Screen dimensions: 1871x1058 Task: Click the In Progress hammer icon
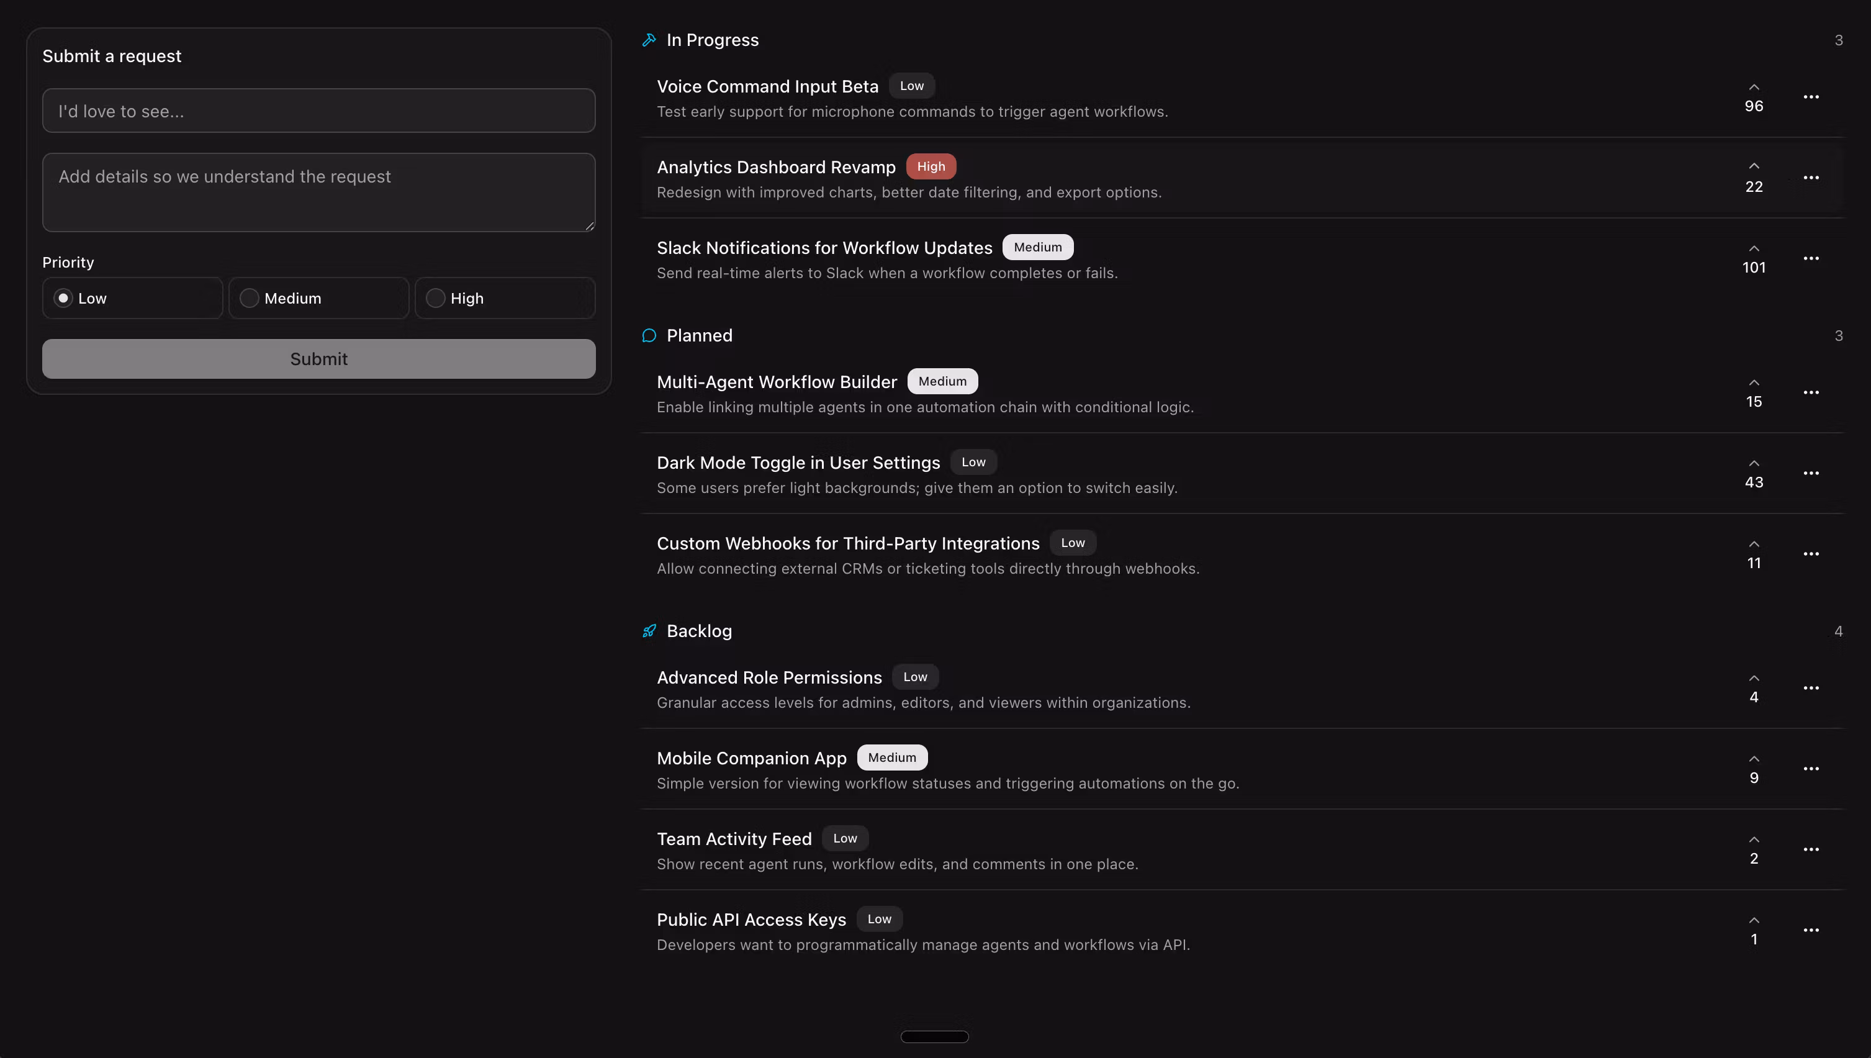point(649,40)
